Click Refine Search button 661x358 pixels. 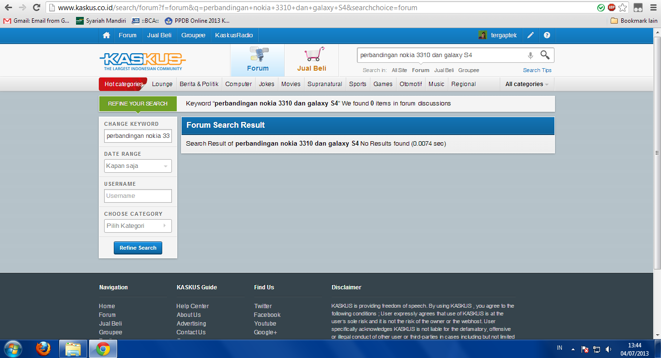point(138,248)
